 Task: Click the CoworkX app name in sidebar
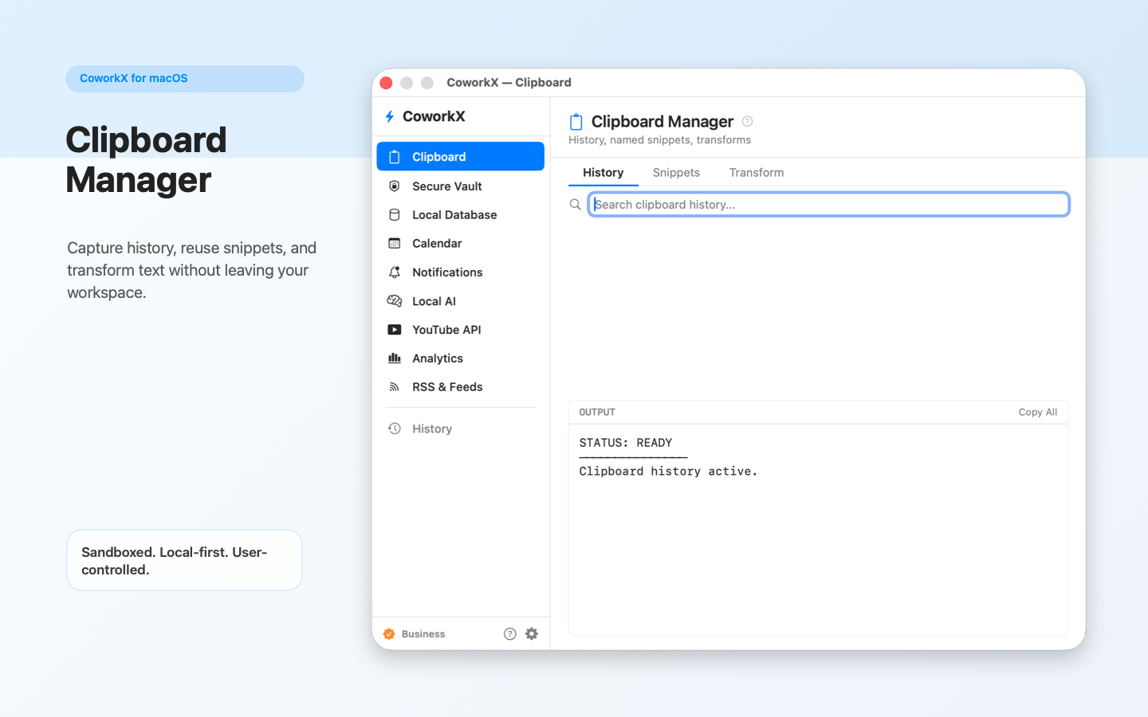(434, 116)
